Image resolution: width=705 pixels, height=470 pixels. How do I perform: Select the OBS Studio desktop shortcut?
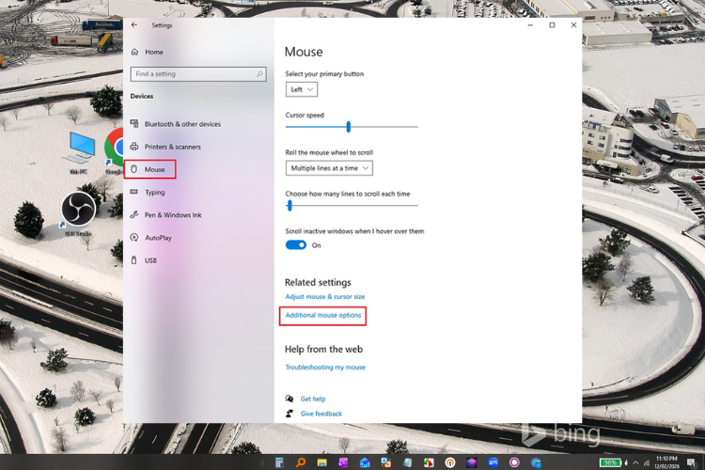(x=78, y=213)
